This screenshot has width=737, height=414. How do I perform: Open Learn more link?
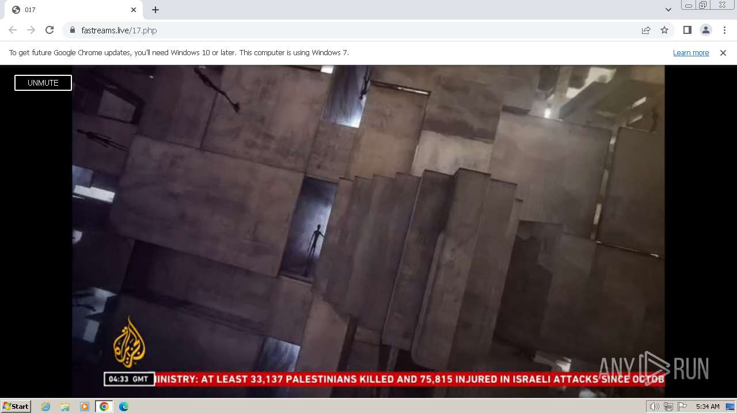[691, 52]
